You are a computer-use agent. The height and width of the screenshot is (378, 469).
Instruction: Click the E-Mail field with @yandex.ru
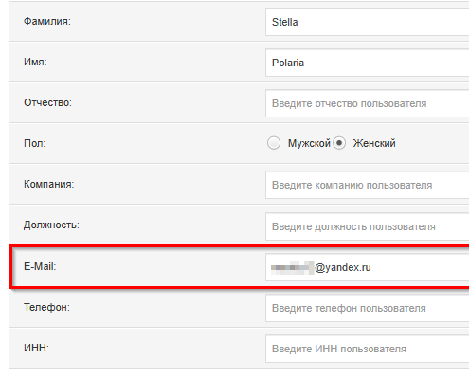coord(368,267)
